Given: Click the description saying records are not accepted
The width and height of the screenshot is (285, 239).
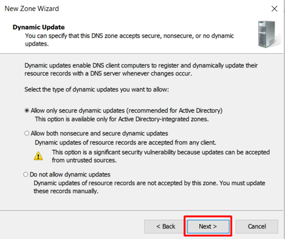Looking at the screenshot, I should (x=149, y=183).
